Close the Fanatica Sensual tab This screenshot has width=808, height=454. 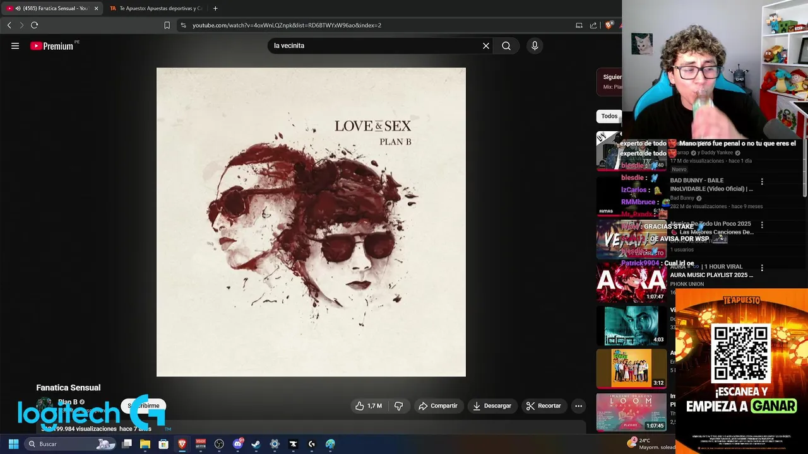pyautogui.click(x=96, y=8)
